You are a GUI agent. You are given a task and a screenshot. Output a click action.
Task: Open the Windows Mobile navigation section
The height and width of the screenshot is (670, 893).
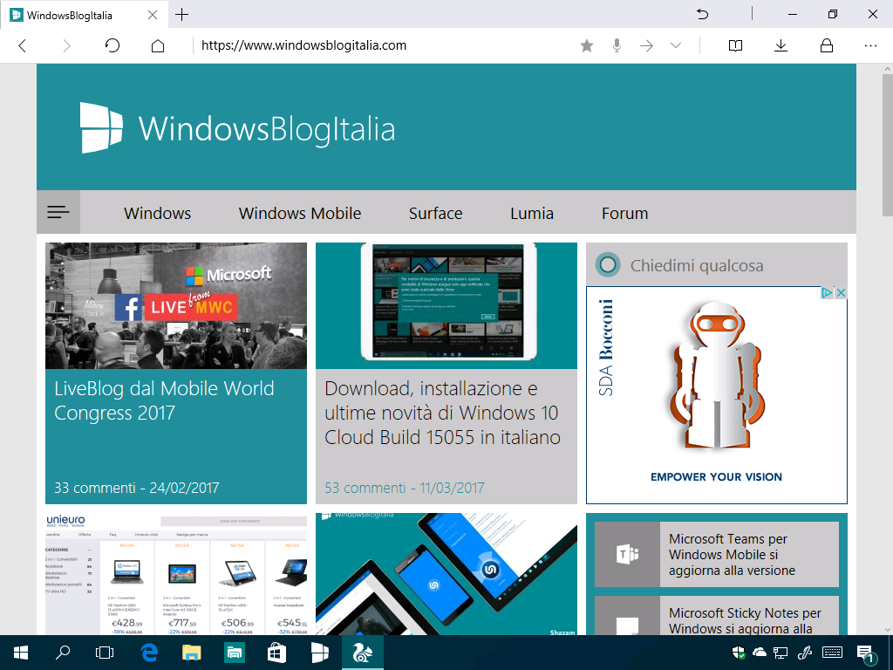click(x=300, y=213)
